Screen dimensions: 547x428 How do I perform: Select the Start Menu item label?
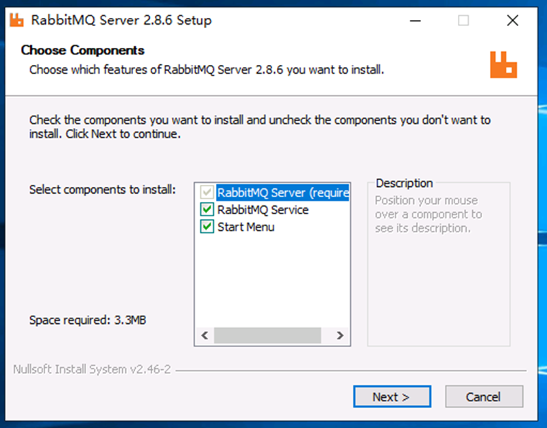[246, 227]
